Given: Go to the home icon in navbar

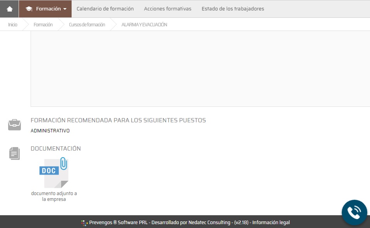Looking at the screenshot, I should click(x=9, y=9).
